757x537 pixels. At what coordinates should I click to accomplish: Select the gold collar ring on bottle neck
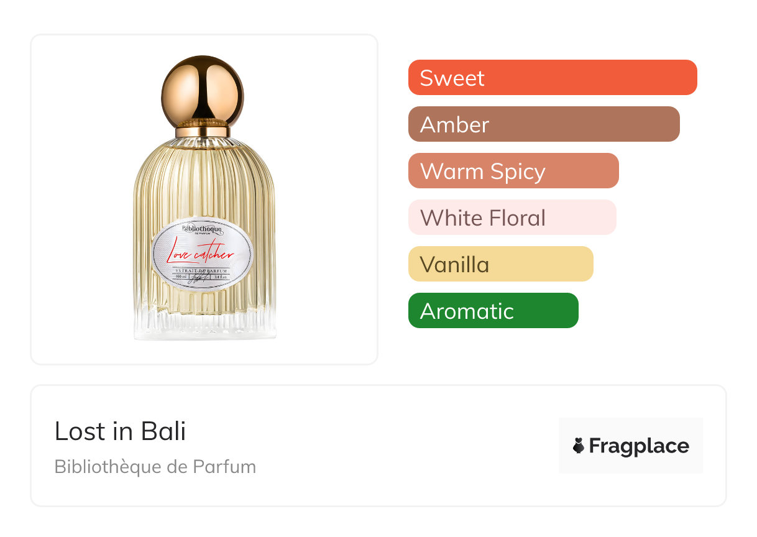click(x=203, y=132)
